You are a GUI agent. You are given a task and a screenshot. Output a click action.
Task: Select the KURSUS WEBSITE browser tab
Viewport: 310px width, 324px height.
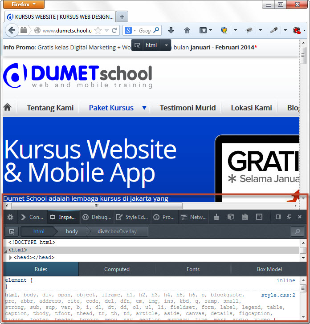60,17
